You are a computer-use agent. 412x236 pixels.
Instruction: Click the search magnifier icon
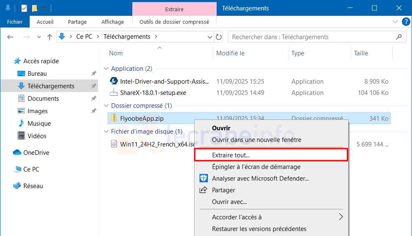399,37
